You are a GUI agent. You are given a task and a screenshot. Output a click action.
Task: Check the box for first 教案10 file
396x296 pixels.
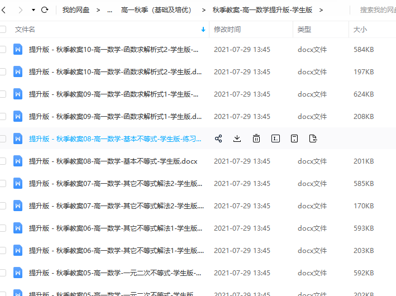[x=3, y=49]
